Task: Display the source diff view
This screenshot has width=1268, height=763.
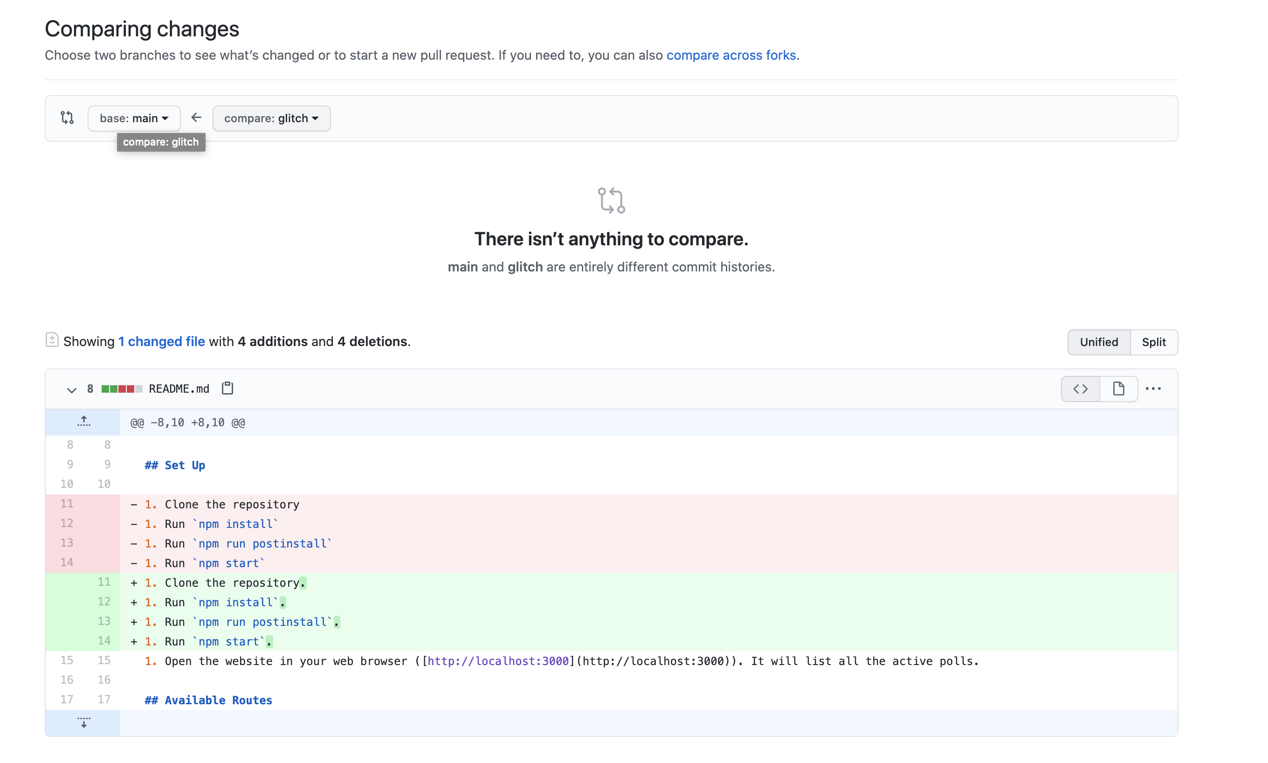Action: 1080,388
